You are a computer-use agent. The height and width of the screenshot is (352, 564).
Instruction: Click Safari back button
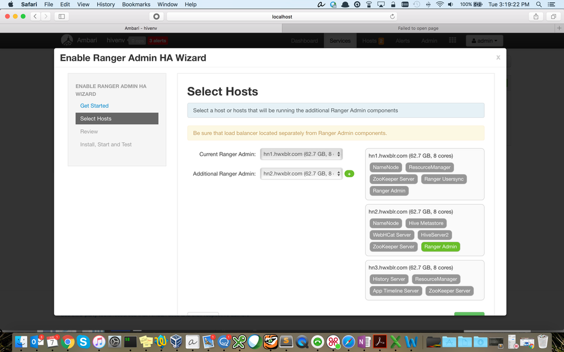pos(35,16)
